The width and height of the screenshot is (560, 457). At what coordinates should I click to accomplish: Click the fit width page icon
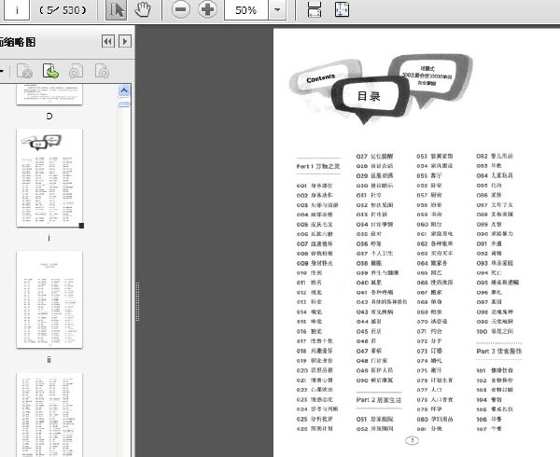(315, 9)
